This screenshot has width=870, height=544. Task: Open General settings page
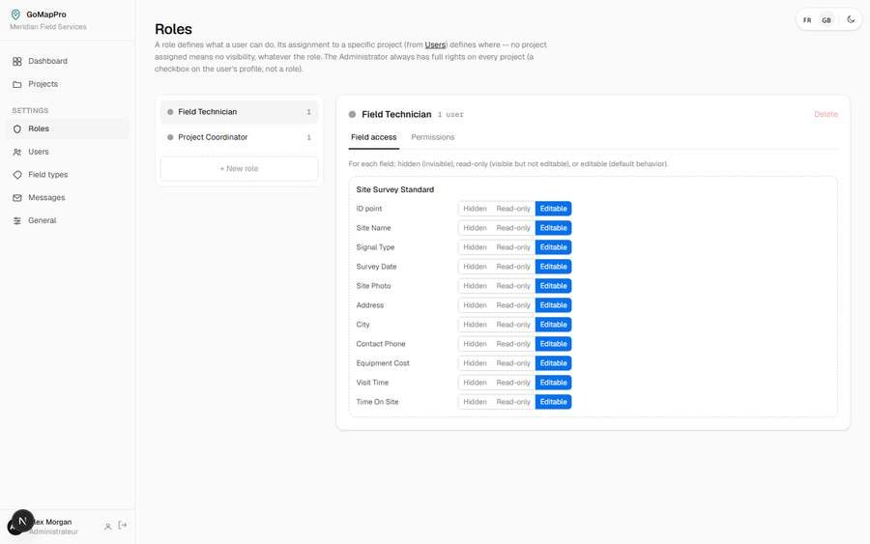click(x=67, y=220)
